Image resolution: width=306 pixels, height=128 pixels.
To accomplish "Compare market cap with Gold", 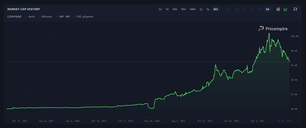I will pyautogui.click(x=30, y=17).
